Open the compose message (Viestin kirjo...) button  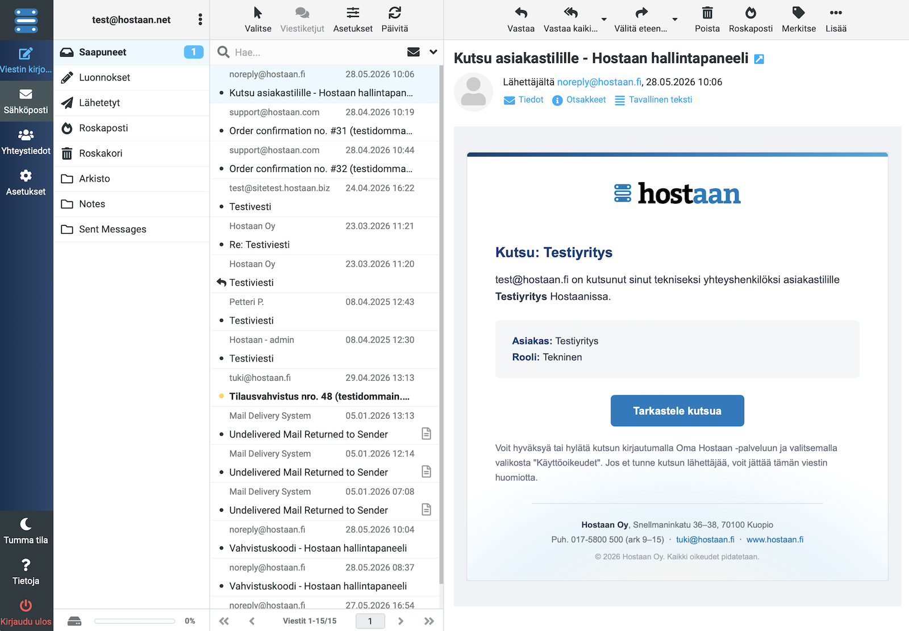[26, 60]
